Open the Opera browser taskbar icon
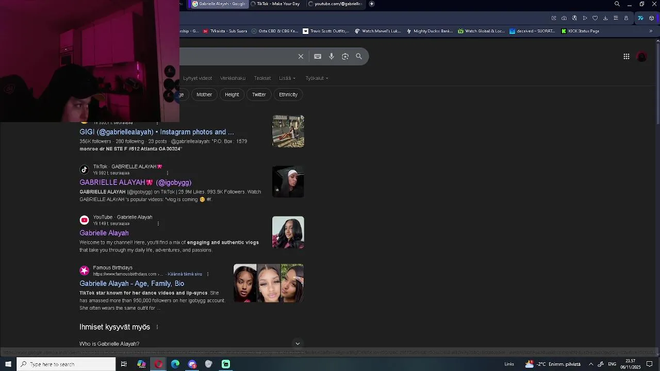 pyautogui.click(x=158, y=364)
